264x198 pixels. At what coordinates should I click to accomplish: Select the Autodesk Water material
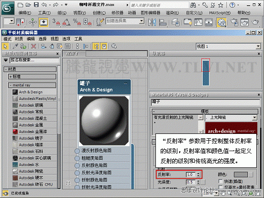(34, 165)
